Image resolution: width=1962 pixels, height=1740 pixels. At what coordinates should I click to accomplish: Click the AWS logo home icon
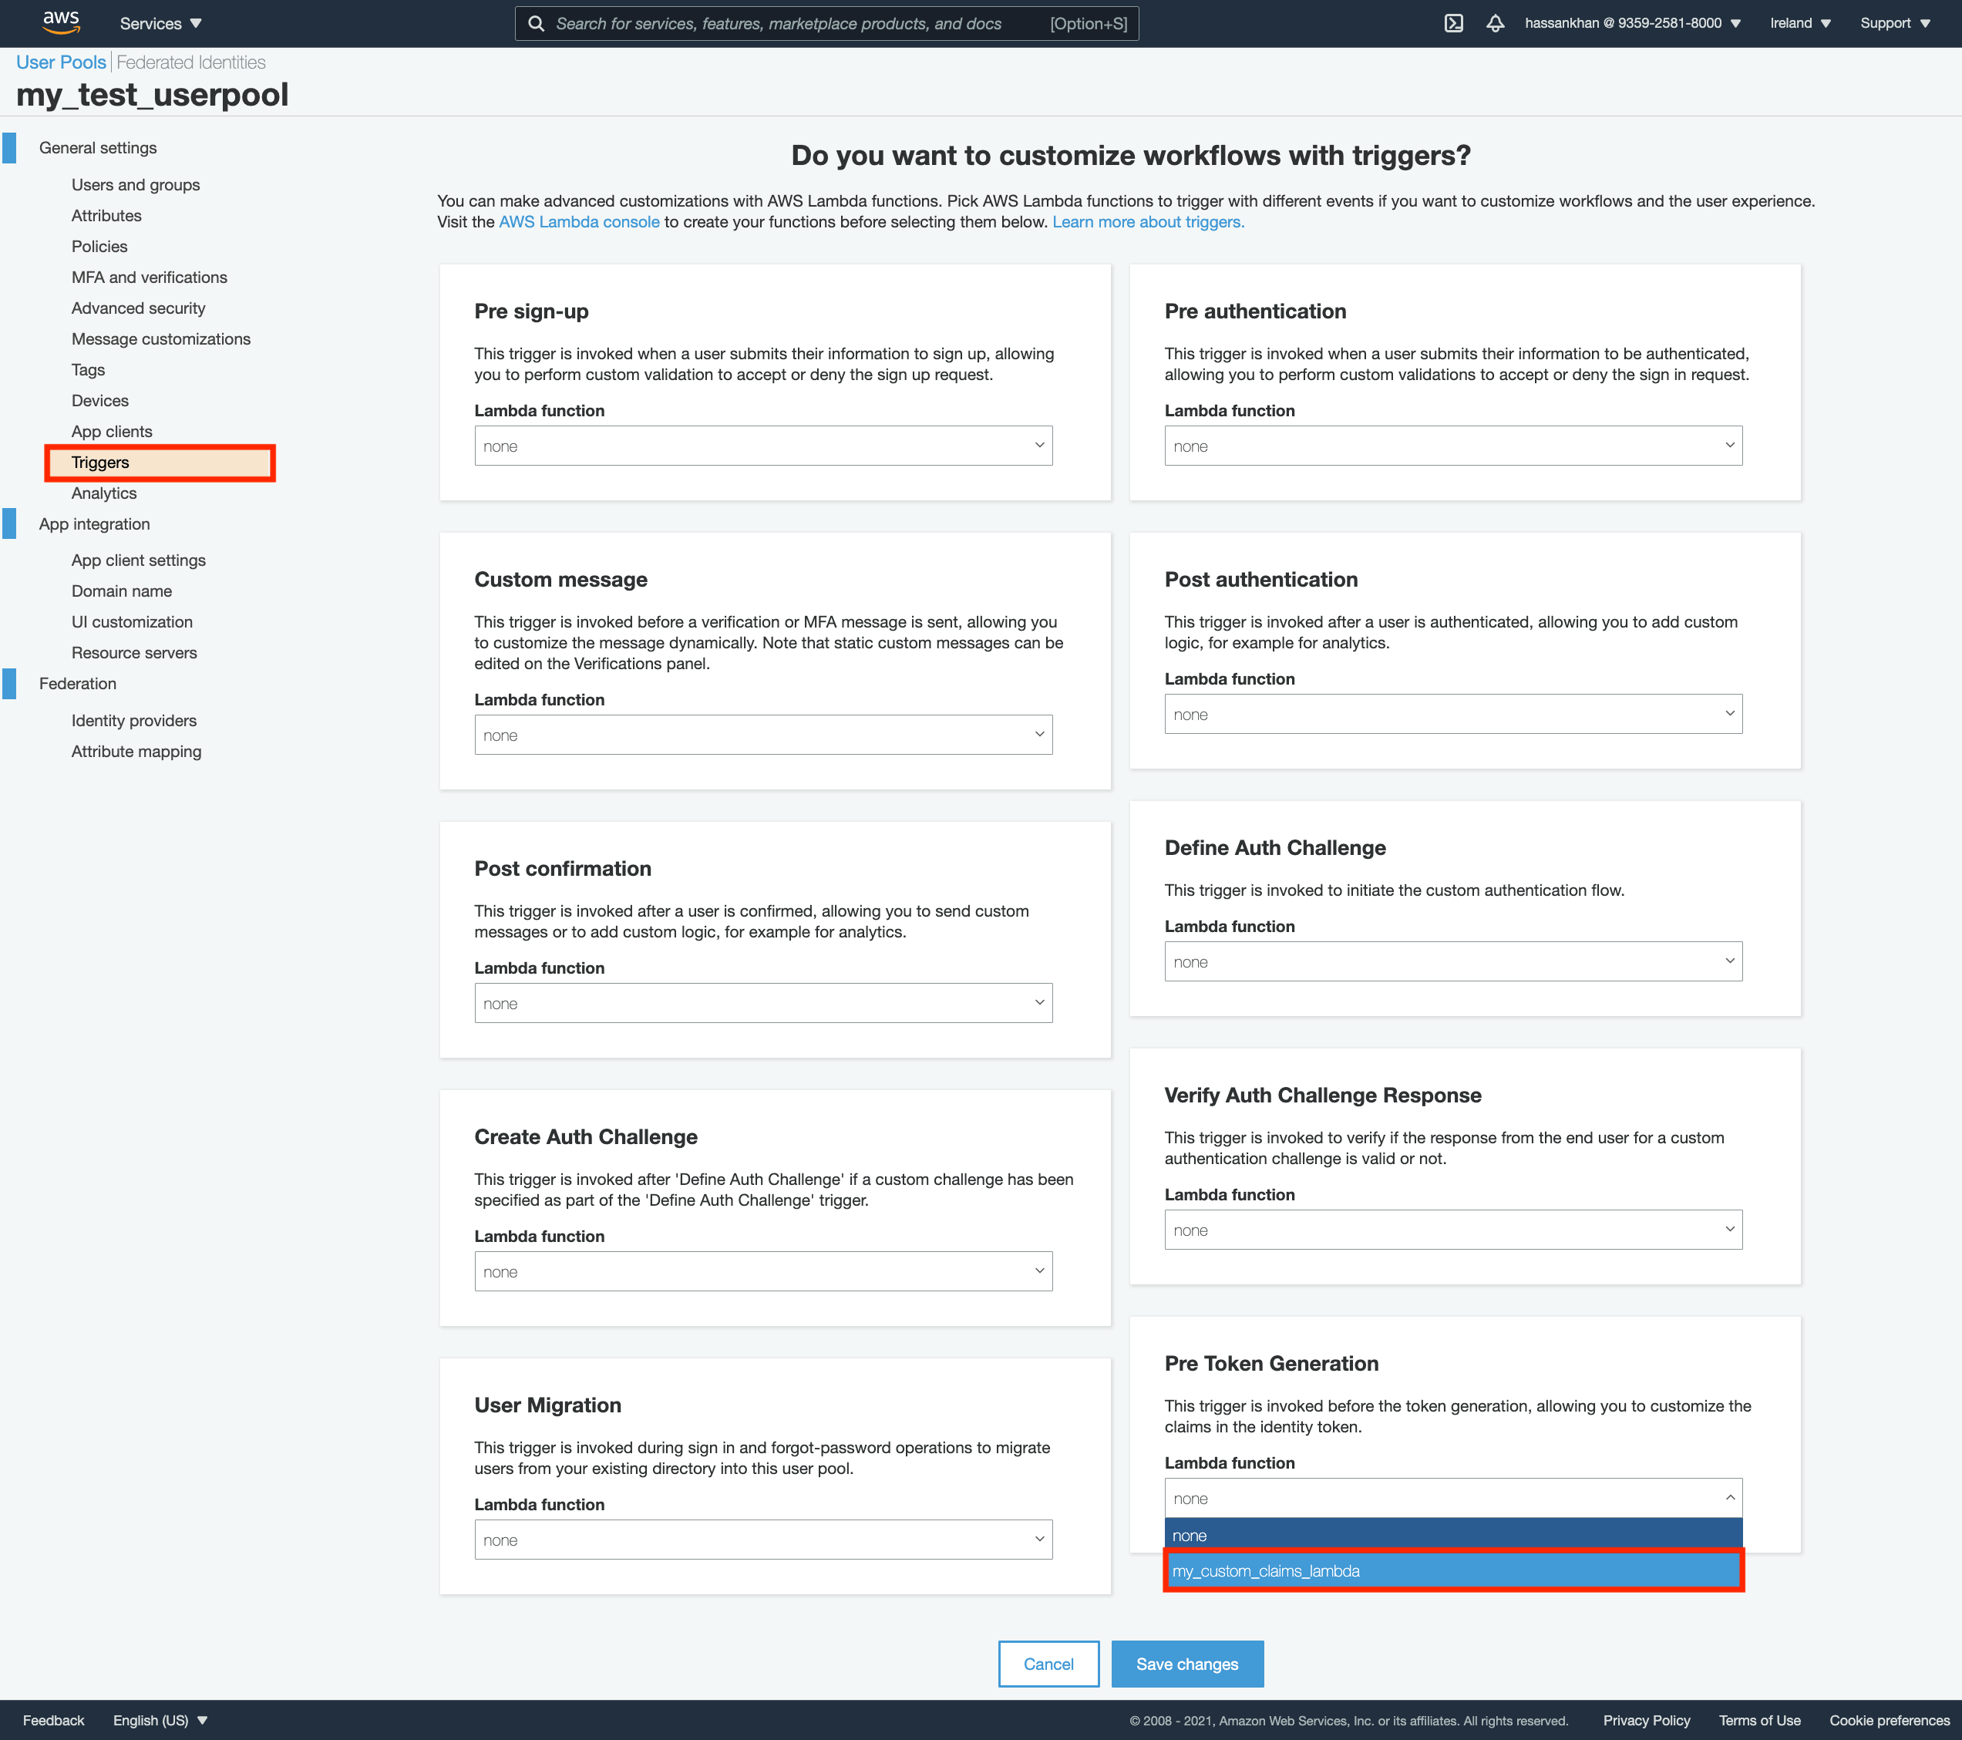pyautogui.click(x=60, y=22)
